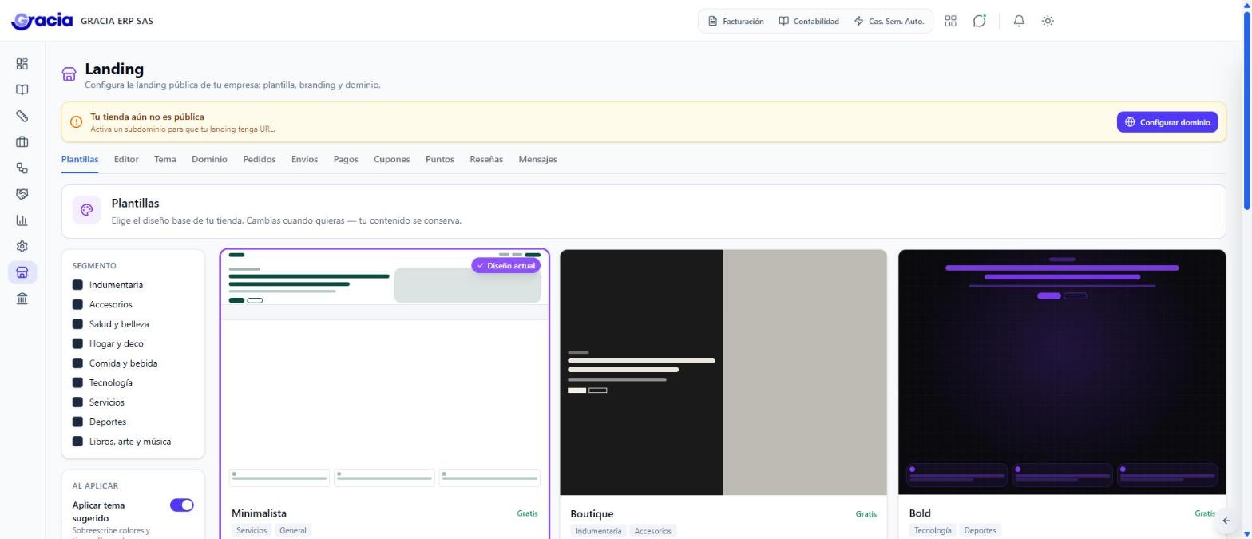Click the Gracia logo
The width and height of the screenshot is (1252, 539).
[x=42, y=21]
